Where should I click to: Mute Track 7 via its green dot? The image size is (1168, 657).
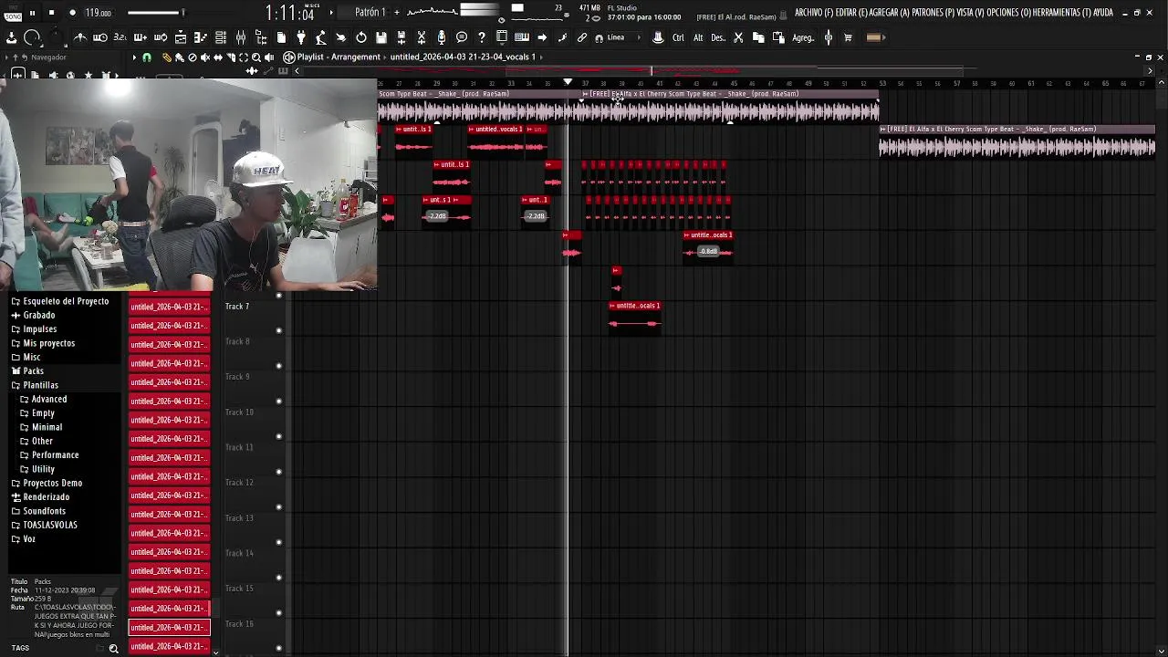click(x=279, y=330)
